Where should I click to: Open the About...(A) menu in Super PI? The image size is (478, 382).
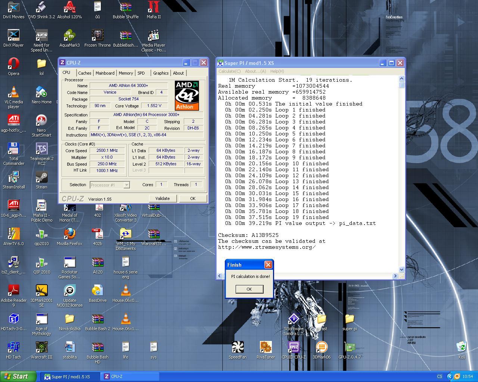click(x=255, y=71)
